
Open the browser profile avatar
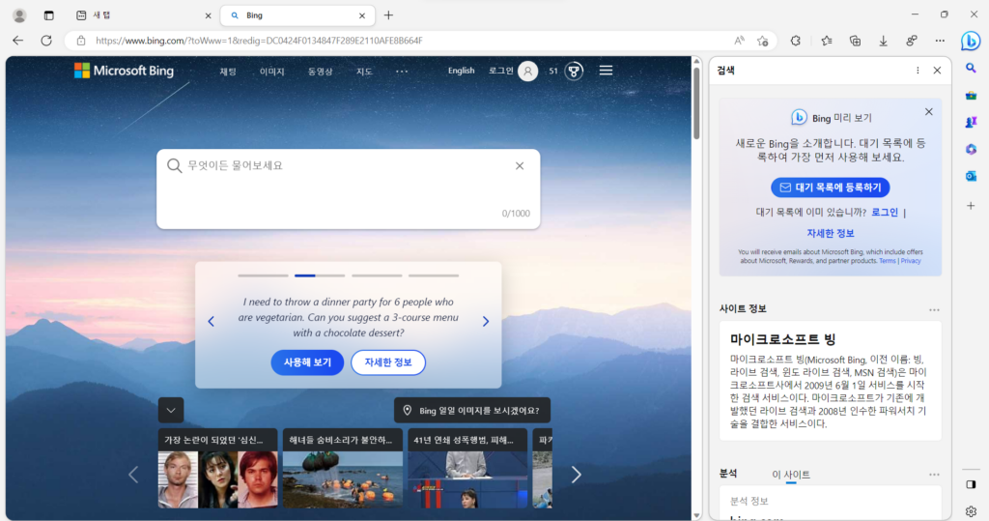coord(19,15)
